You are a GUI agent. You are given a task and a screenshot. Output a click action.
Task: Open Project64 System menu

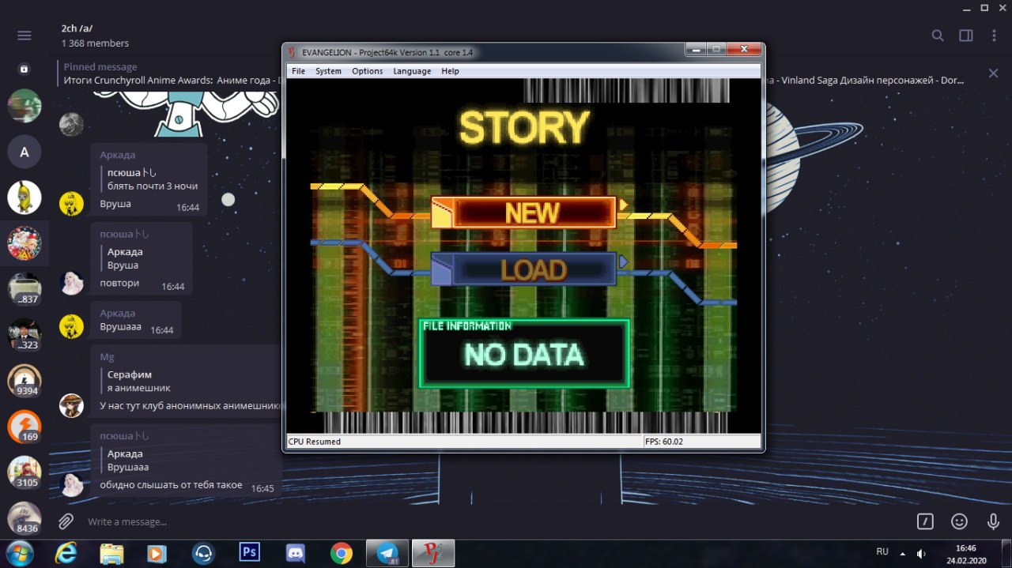pyautogui.click(x=328, y=71)
